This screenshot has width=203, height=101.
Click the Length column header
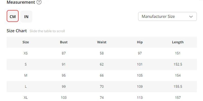click(178, 42)
